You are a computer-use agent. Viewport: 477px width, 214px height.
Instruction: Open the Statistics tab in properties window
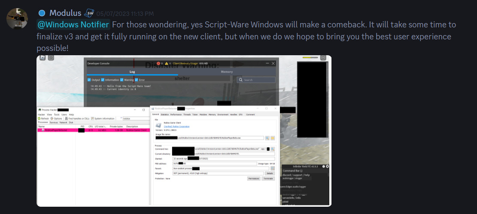tap(164, 115)
